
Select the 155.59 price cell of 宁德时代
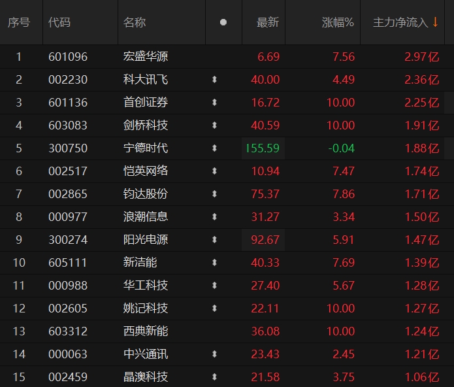pos(263,148)
